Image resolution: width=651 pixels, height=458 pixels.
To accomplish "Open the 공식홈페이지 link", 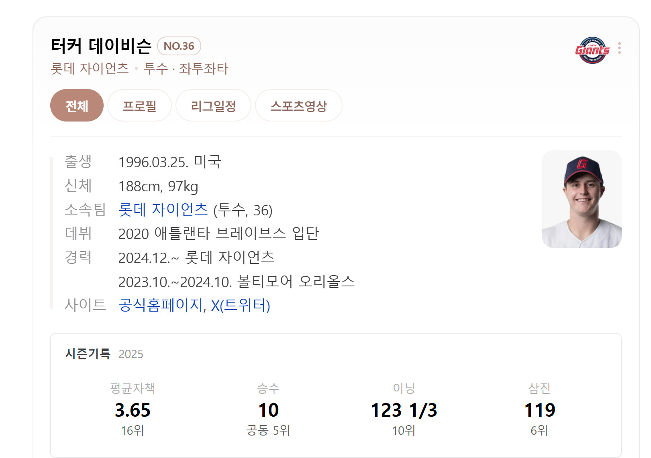I will click(x=161, y=305).
